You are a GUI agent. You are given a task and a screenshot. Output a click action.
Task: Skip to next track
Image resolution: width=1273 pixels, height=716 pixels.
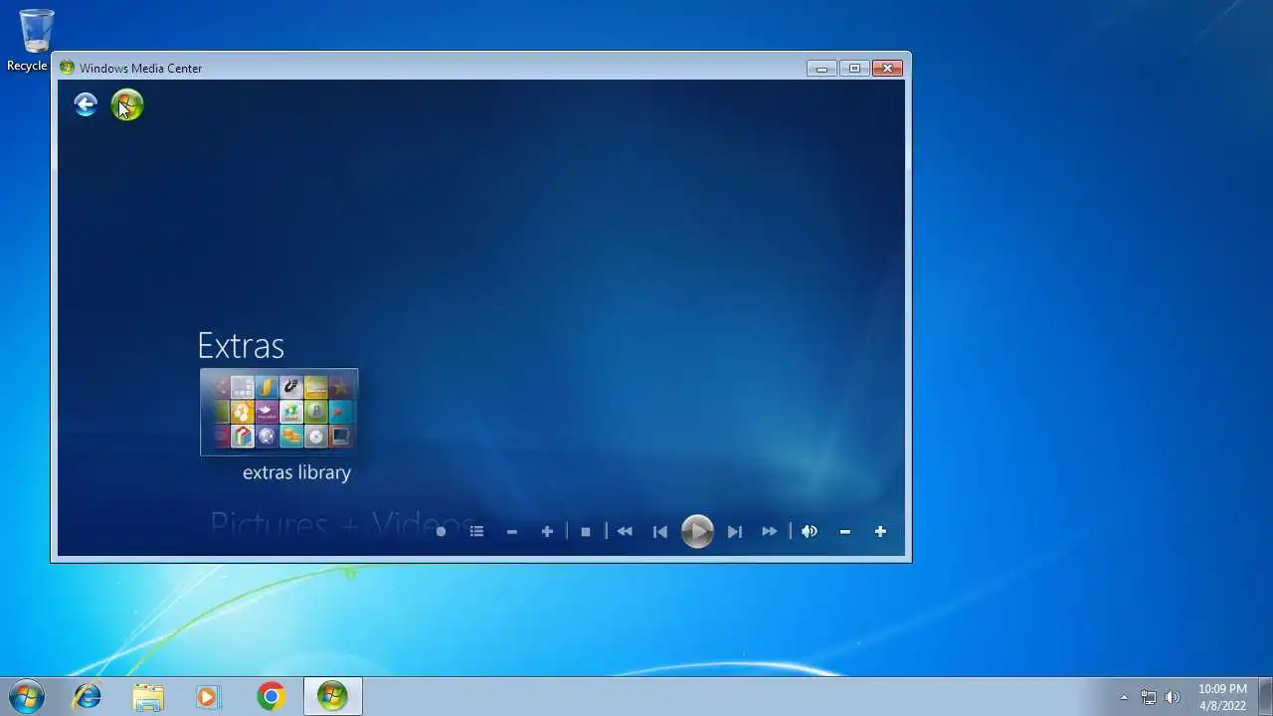[x=735, y=532]
